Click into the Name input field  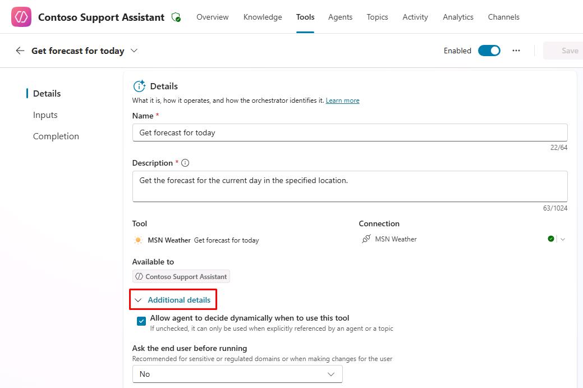(350, 133)
